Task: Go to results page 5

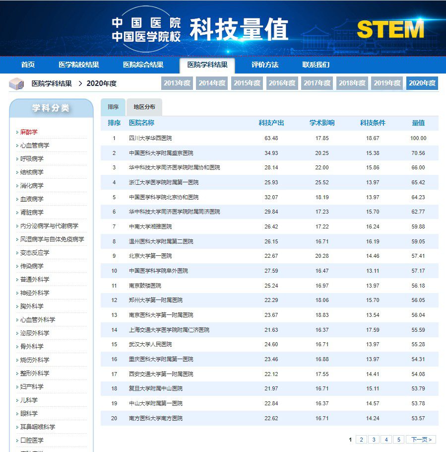Action: 399,439
